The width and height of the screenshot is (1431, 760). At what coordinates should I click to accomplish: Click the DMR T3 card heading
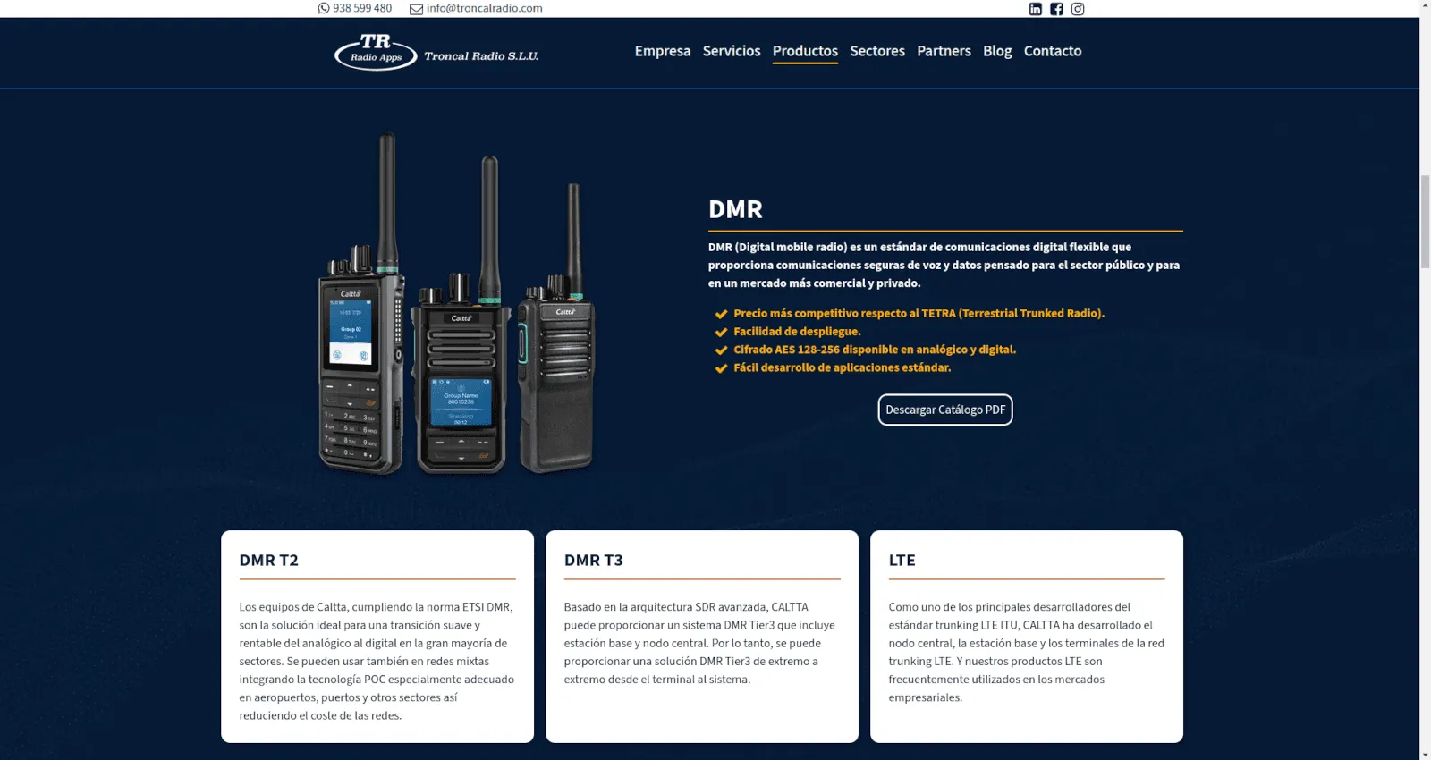(594, 561)
